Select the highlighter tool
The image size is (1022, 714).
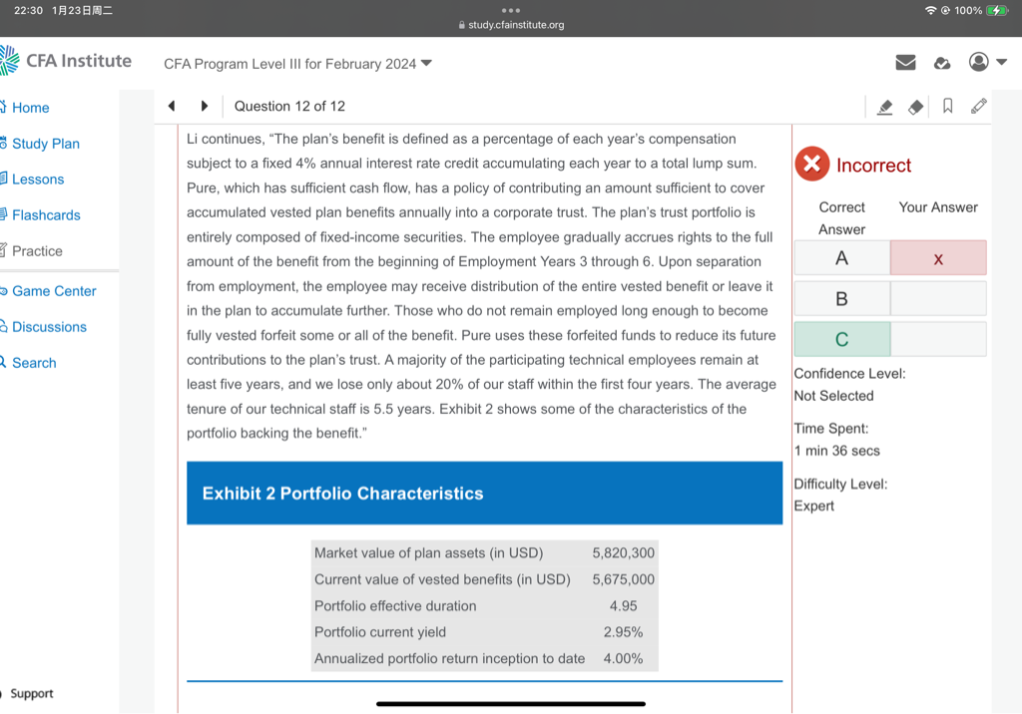(x=884, y=107)
